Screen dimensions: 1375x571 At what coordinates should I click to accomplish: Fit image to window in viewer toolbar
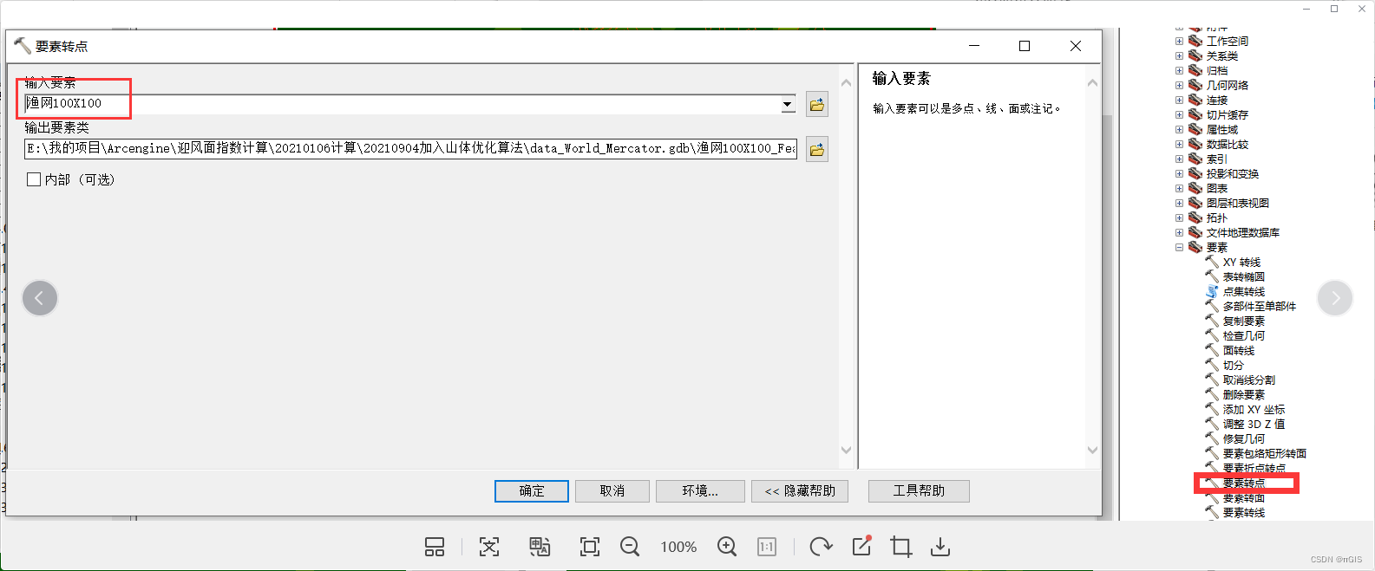(x=489, y=547)
